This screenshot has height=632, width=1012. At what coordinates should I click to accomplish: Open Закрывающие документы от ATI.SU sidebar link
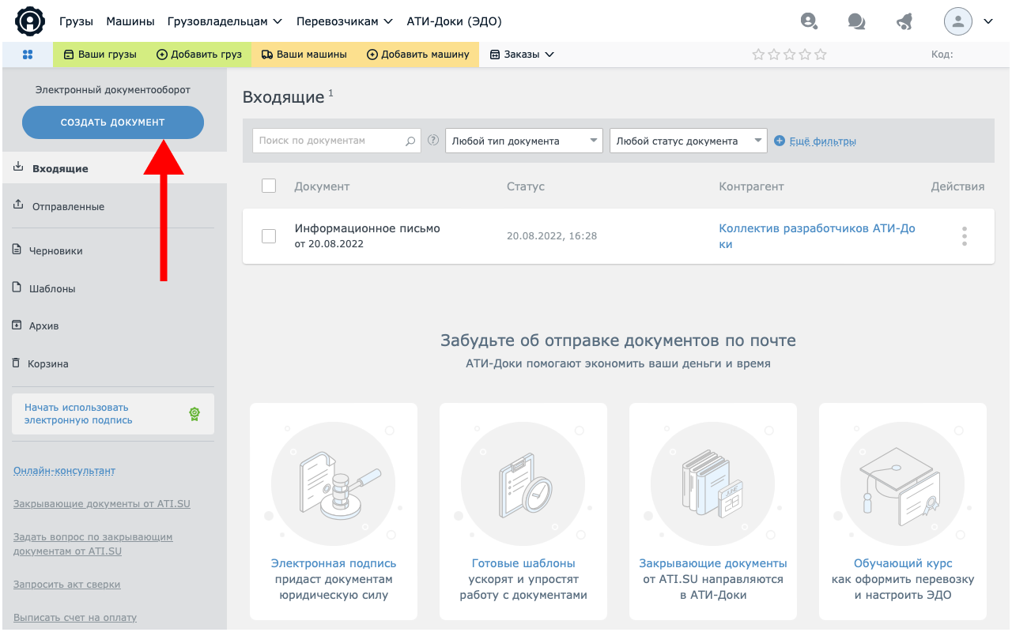[x=102, y=503]
